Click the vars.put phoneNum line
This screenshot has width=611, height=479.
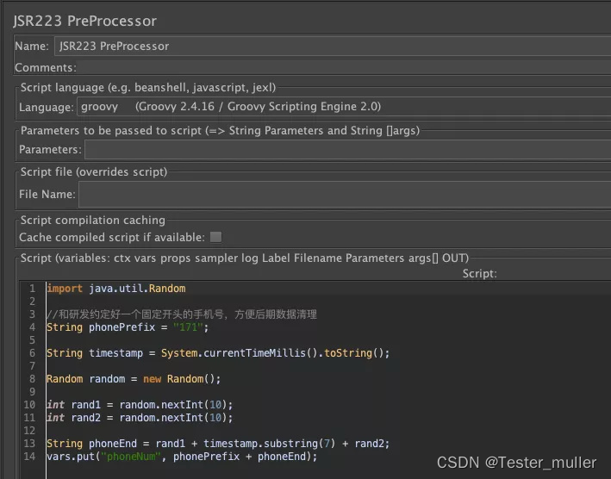pyautogui.click(x=182, y=457)
